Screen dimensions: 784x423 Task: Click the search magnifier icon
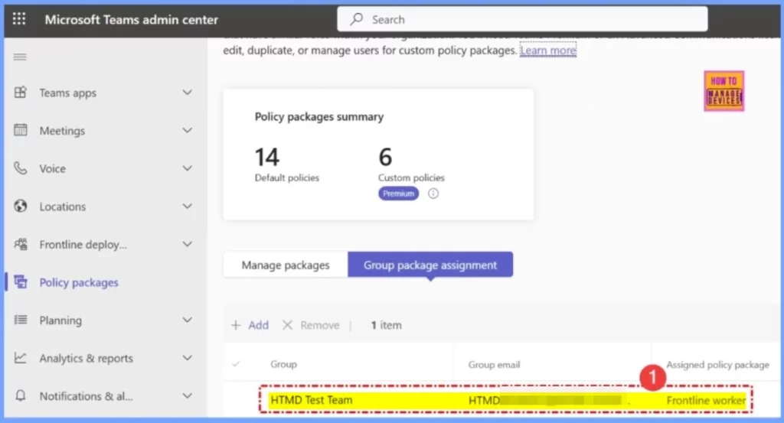[357, 19]
